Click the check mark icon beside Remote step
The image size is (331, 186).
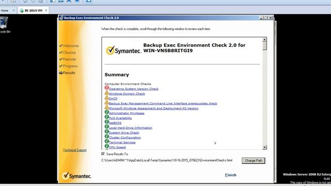point(61,59)
